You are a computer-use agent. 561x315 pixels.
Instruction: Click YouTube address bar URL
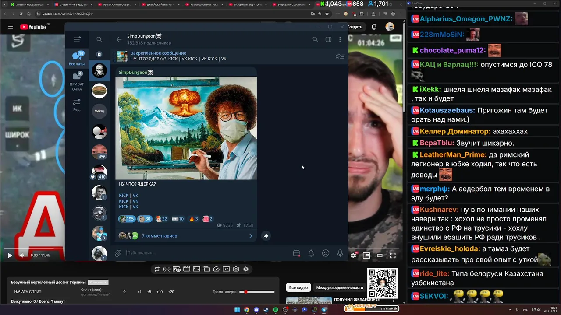(x=67, y=14)
